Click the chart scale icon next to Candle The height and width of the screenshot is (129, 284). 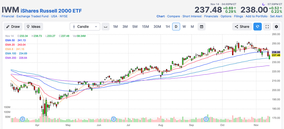105,27
